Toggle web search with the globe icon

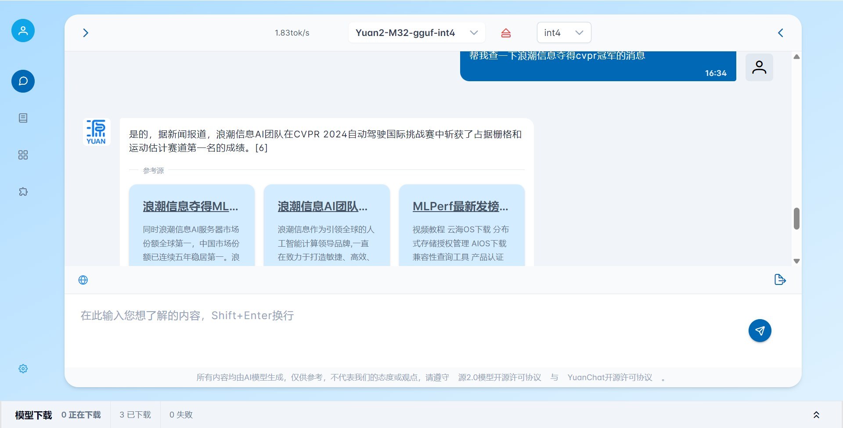tap(83, 280)
